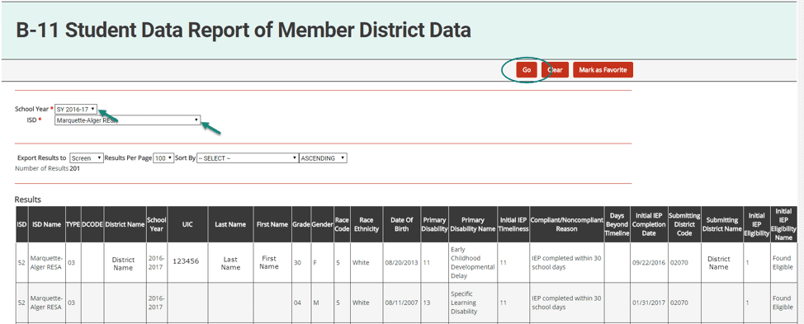Click the ISD Name column header

point(47,224)
